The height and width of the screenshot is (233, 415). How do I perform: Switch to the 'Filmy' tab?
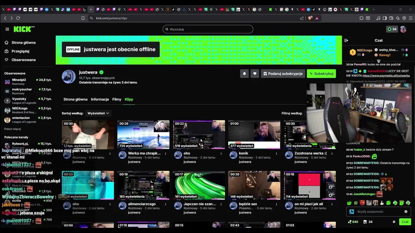click(x=117, y=99)
